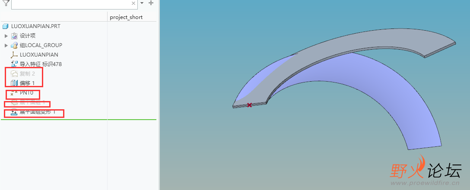
Task: Select 导入特征 标识478 feature
Action: (41, 64)
